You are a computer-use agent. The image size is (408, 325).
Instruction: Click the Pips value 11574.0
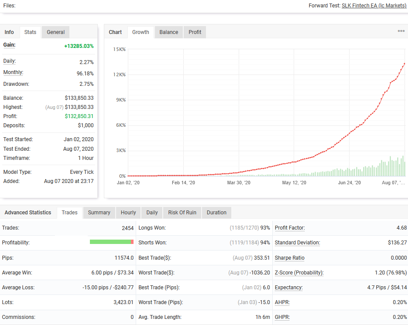pos(124,258)
